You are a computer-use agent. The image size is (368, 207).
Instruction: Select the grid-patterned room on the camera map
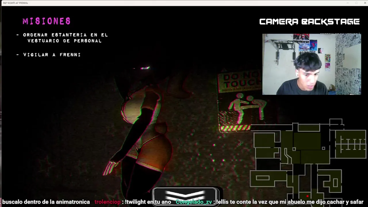pyautogui.click(x=350, y=144)
